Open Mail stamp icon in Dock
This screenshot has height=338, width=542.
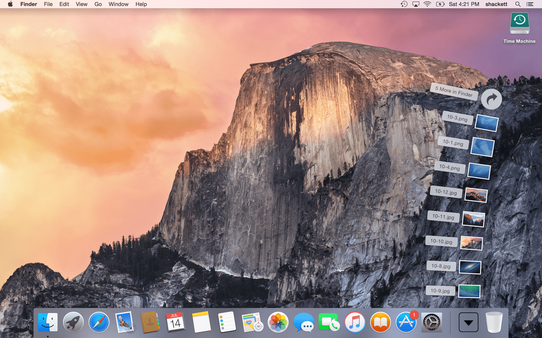125,322
